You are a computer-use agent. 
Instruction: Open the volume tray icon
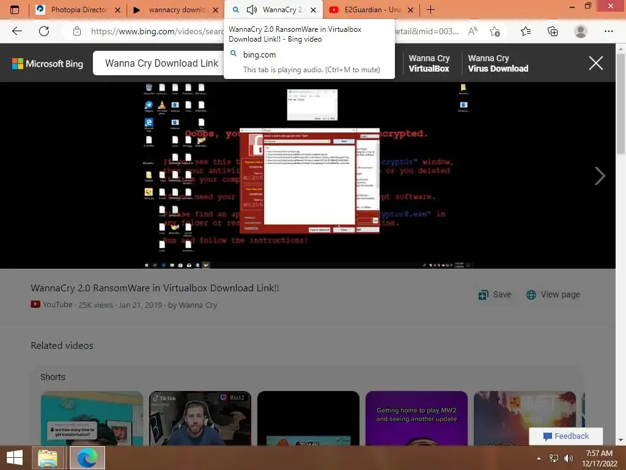pyautogui.click(x=569, y=458)
